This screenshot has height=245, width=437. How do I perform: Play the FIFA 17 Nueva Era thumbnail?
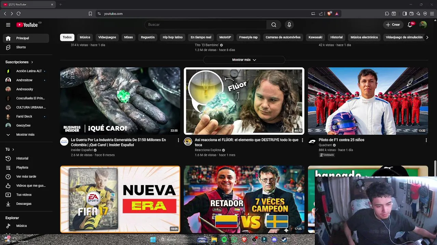[x=120, y=199]
